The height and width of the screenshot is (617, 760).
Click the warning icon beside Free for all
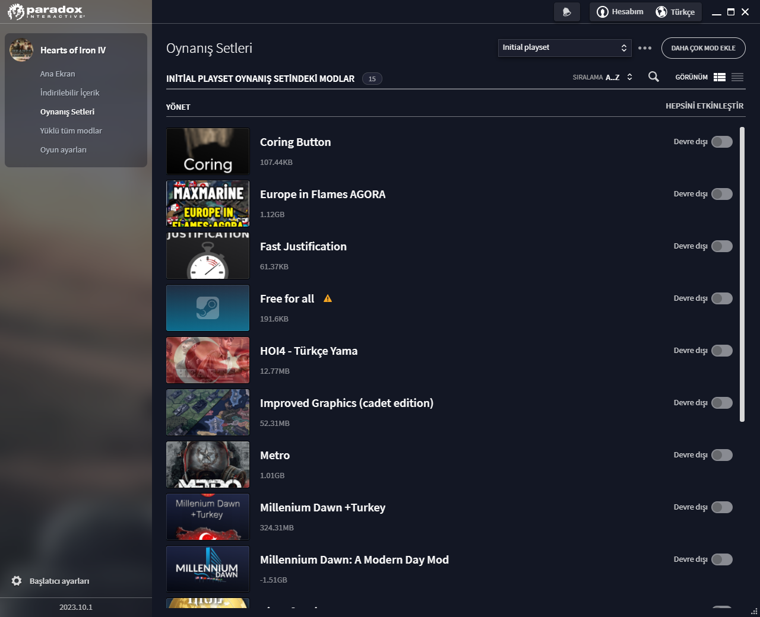click(x=328, y=298)
